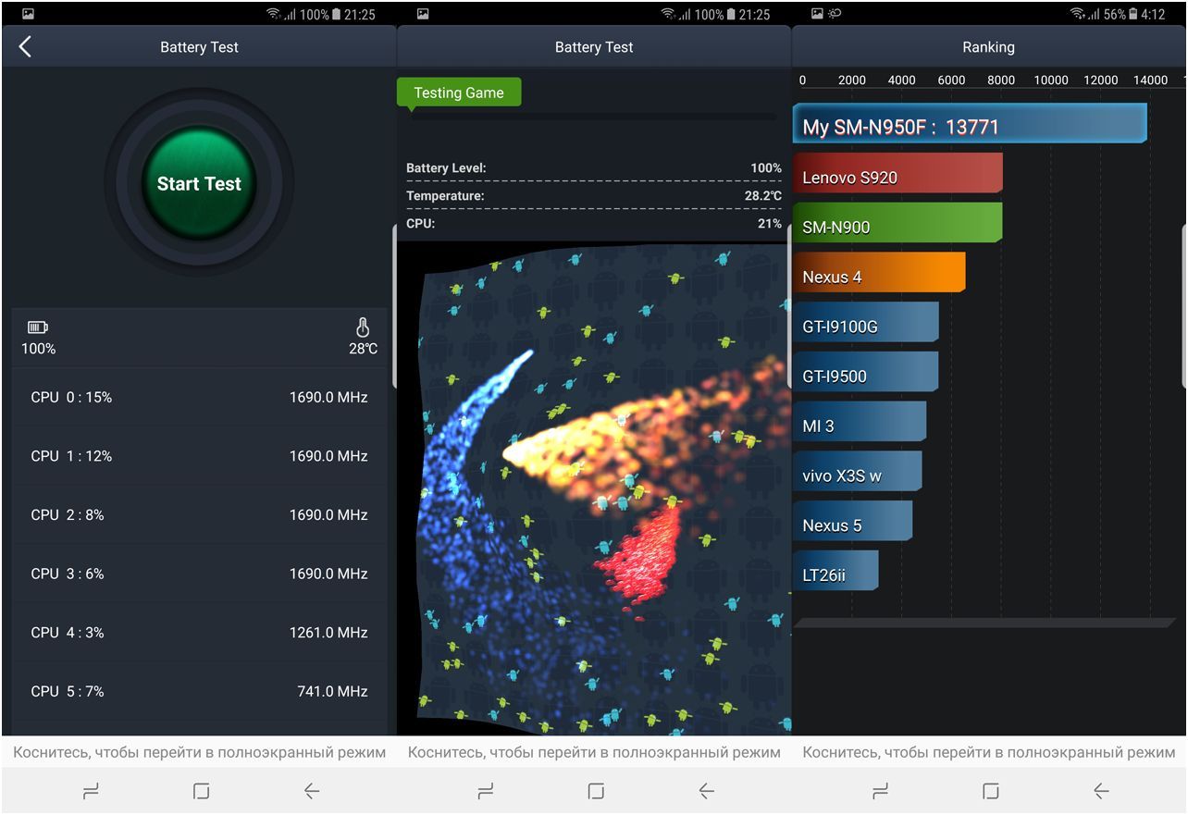Tap the fullscreen prompt under the Ranking screen
Image resolution: width=1188 pixels, height=815 pixels.
pos(989,752)
